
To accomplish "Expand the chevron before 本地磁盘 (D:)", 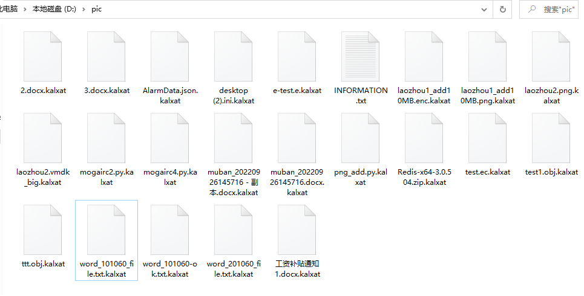I will [25, 9].
